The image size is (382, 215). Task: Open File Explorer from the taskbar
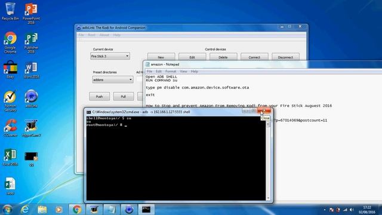[x=42, y=210]
